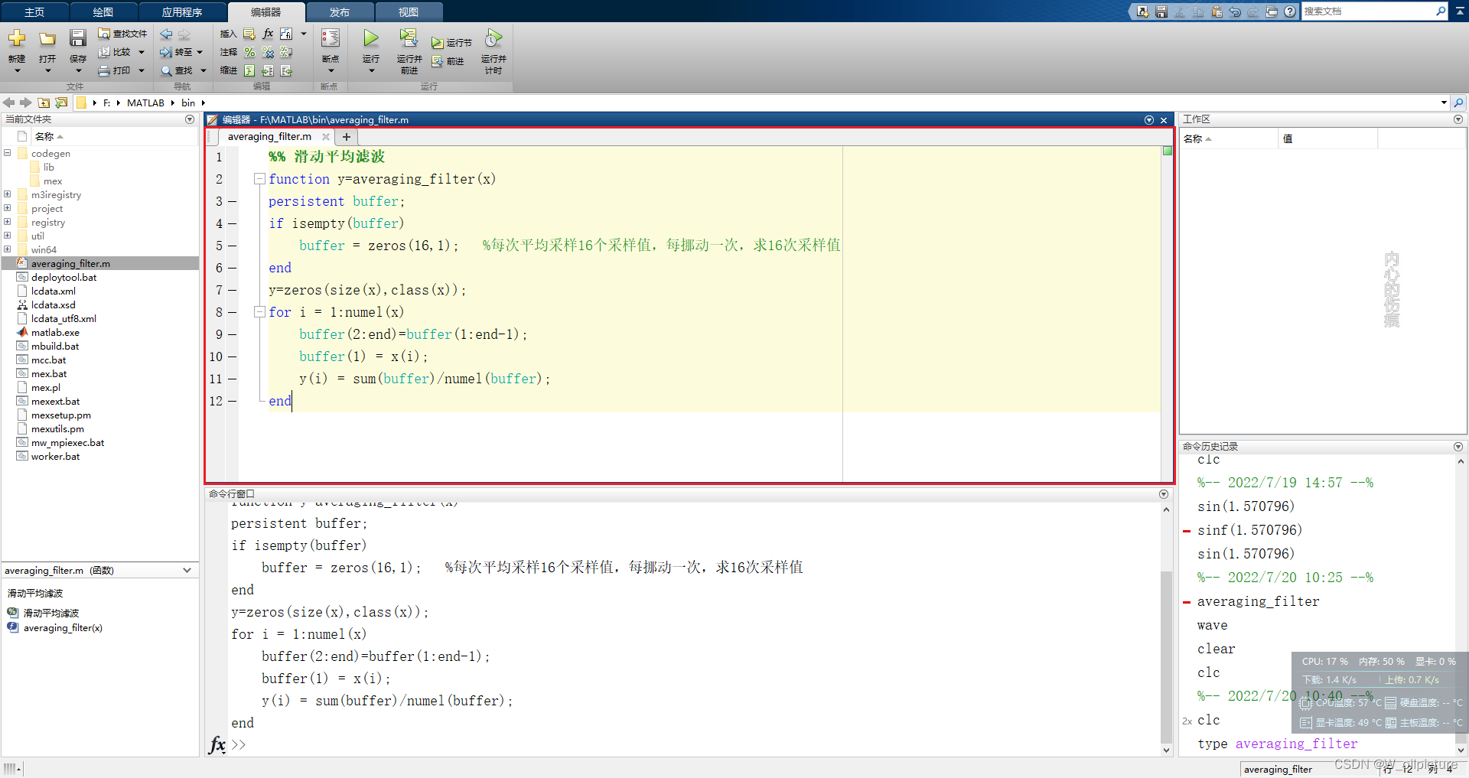
Task: Click the Run and Advance (运行并前进) icon
Action: pos(409,38)
